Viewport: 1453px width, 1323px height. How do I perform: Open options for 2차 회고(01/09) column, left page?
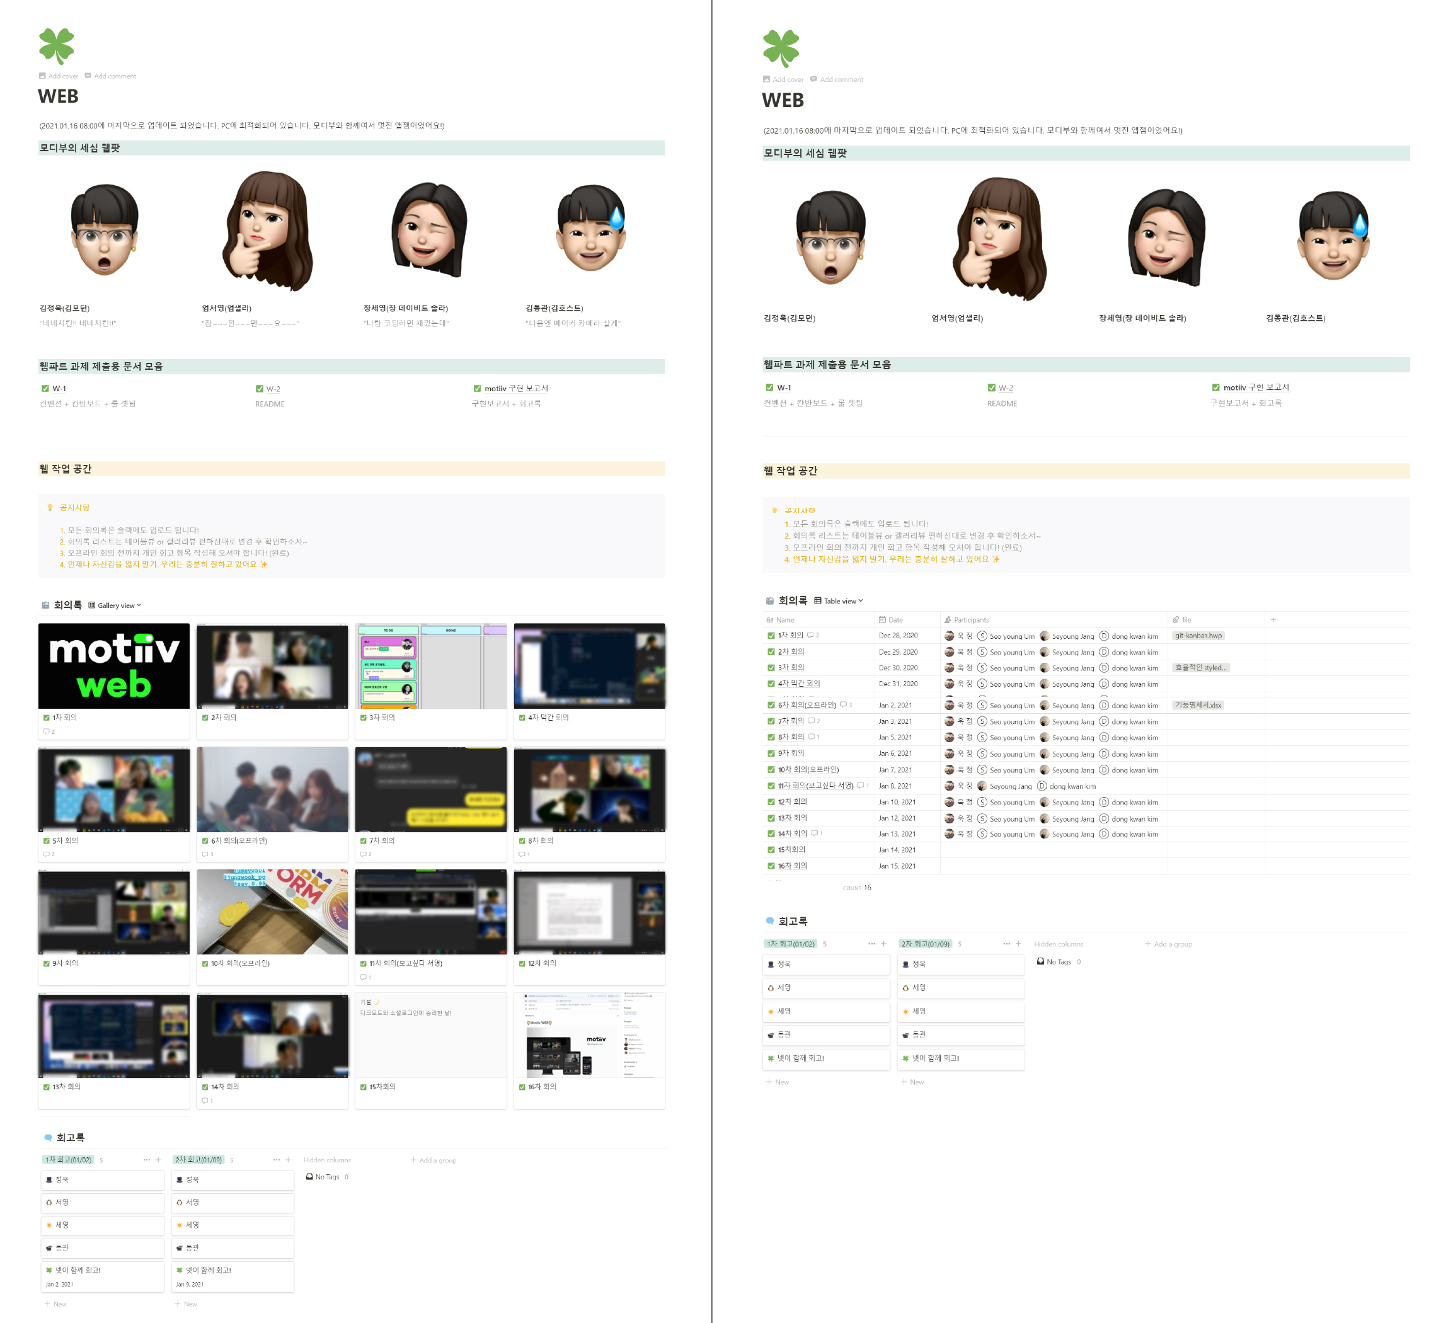click(x=277, y=1160)
